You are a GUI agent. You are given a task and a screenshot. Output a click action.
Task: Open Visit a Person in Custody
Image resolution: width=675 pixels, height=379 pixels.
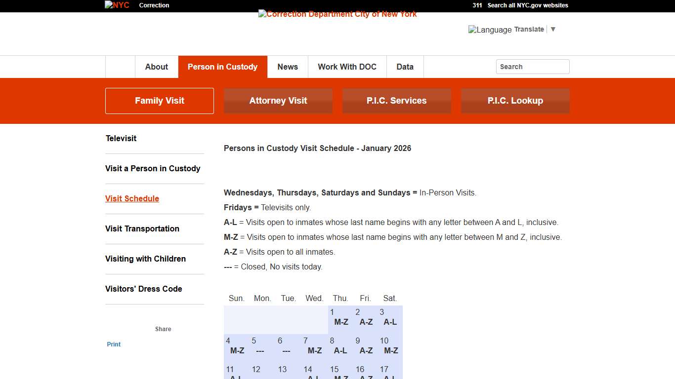[153, 168]
